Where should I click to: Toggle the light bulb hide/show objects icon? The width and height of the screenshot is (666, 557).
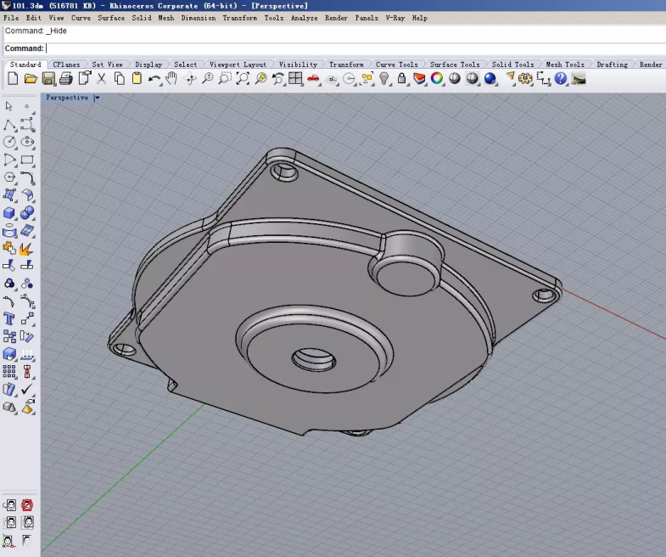[384, 79]
